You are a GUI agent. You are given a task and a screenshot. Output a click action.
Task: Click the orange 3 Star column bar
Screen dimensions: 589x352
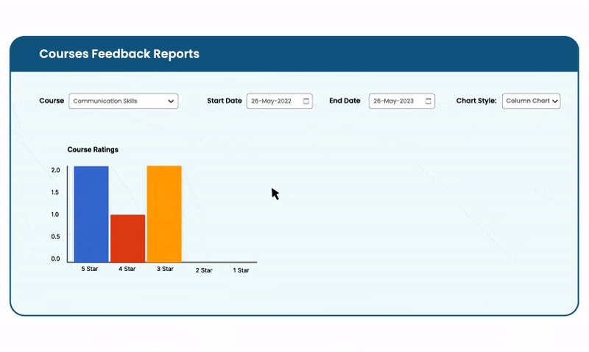(164, 214)
